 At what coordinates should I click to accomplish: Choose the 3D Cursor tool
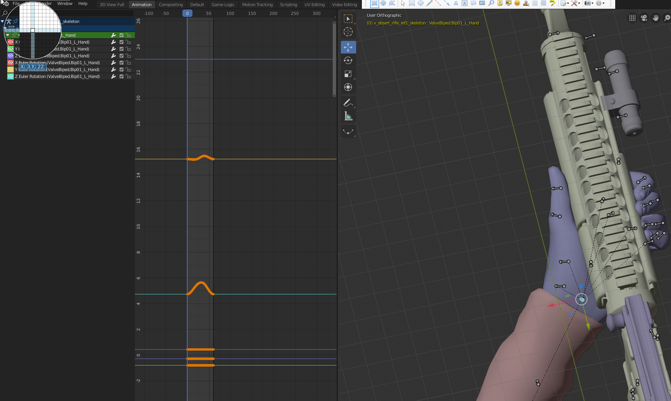(348, 32)
